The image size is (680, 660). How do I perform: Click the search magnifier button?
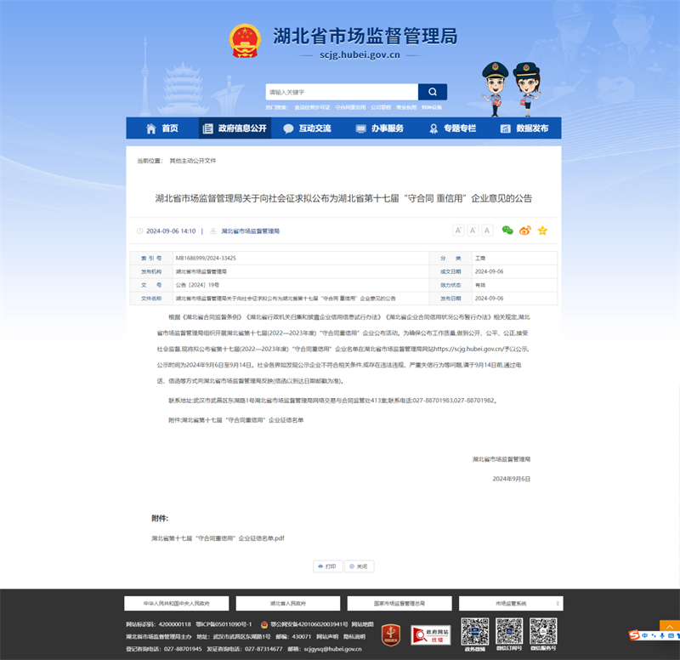(x=432, y=92)
